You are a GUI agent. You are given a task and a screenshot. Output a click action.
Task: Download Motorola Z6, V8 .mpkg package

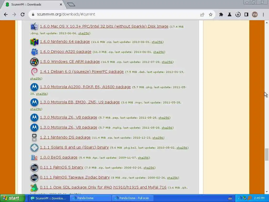coord(69,128)
